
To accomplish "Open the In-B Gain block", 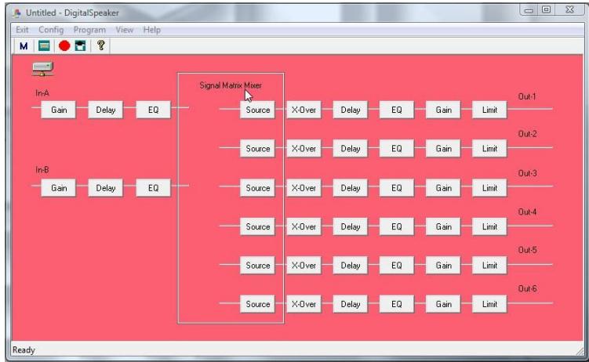I will tap(59, 188).
